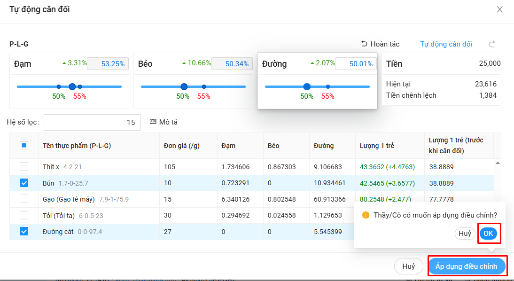Click the Tự động cân đối link

446,44
